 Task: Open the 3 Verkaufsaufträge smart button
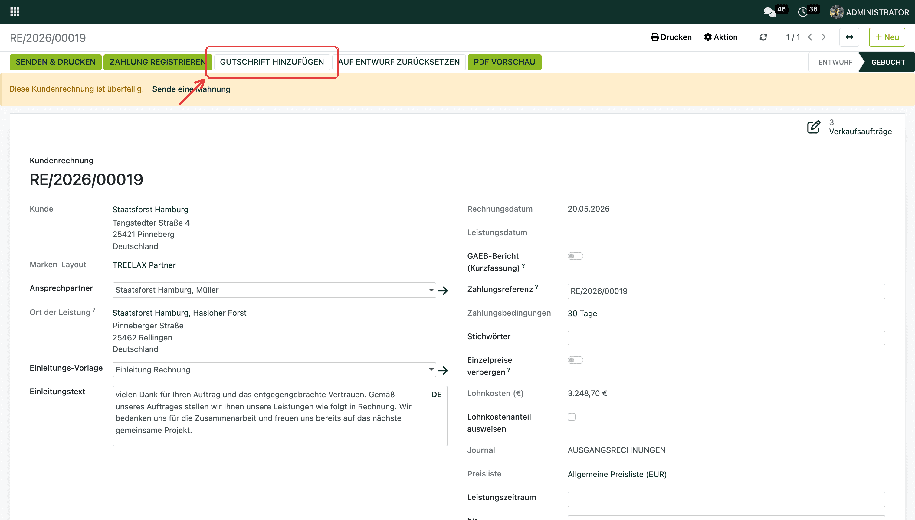(x=849, y=127)
